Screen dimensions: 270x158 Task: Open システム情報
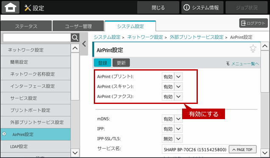[202, 8]
